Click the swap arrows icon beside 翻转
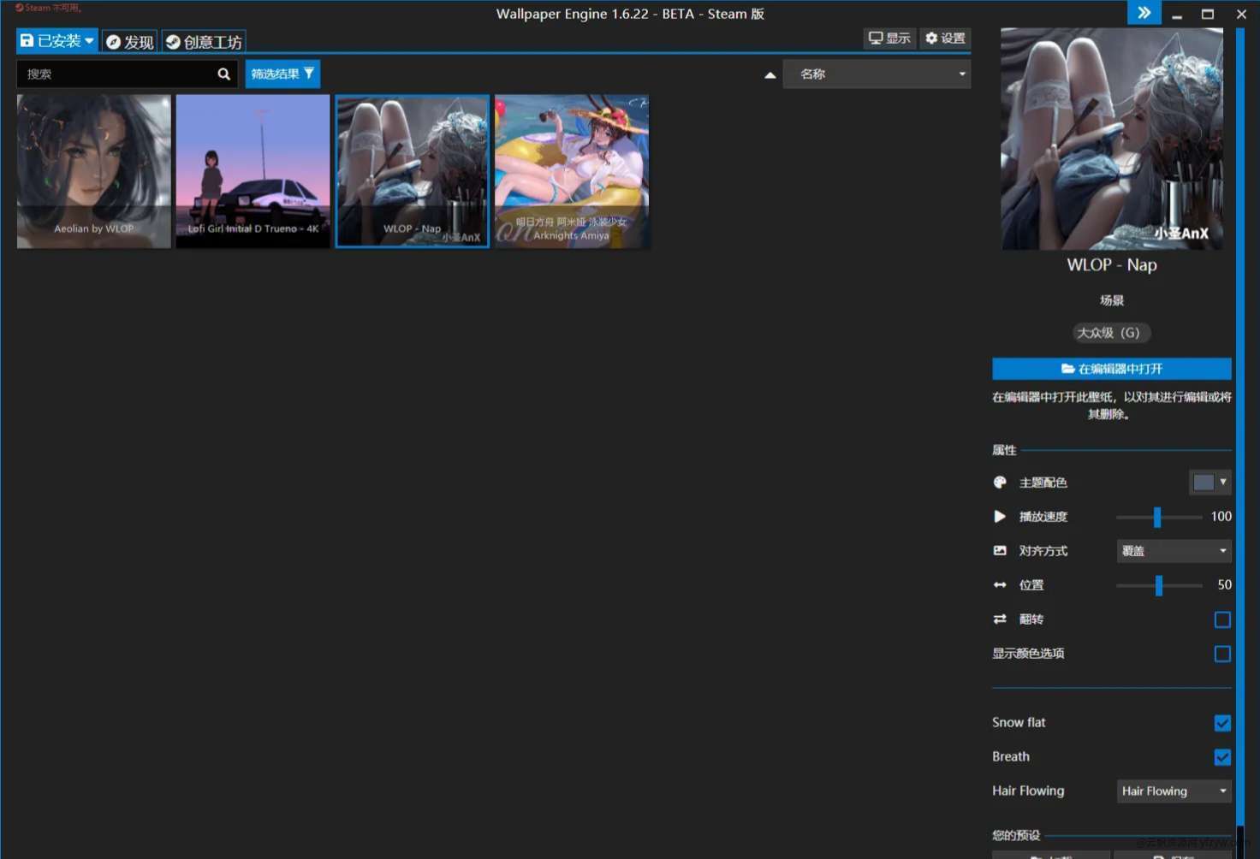1260x859 pixels. click(1000, 619)
